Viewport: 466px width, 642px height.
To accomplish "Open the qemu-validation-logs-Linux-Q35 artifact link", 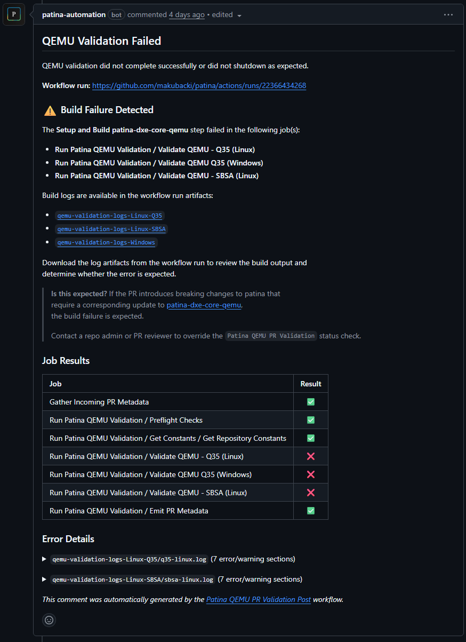I will coord(109,216).
